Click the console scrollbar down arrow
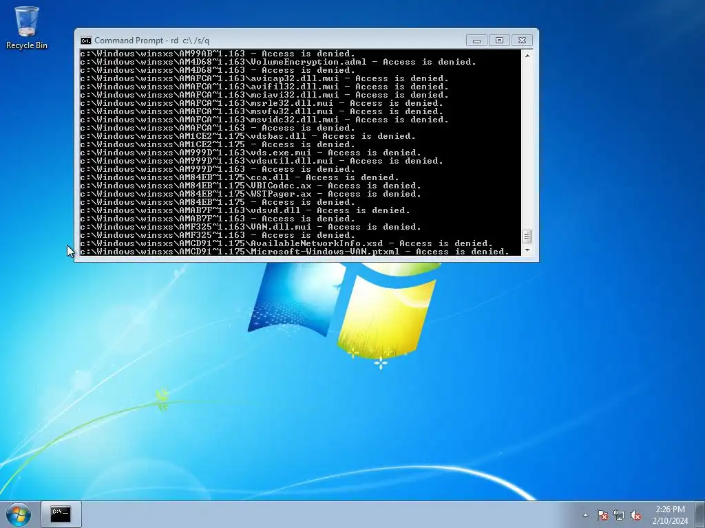Image resolution: width=705 pixels, height=528 pixels. (527, 250)
